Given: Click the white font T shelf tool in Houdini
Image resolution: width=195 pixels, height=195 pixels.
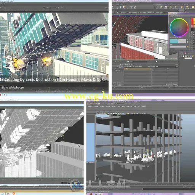Looking at the screenshot, I should 120,7.
